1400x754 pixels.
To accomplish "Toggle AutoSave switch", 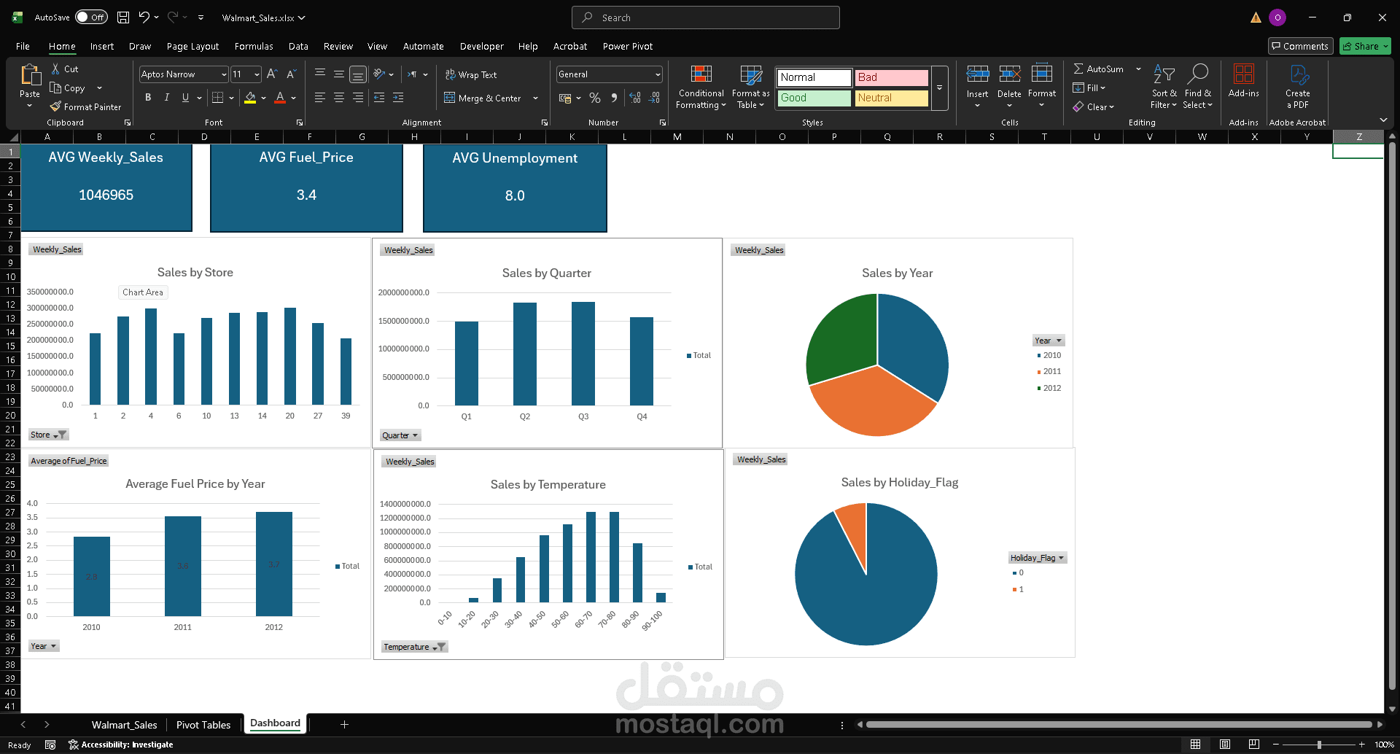I will click(x=91, y=18).
